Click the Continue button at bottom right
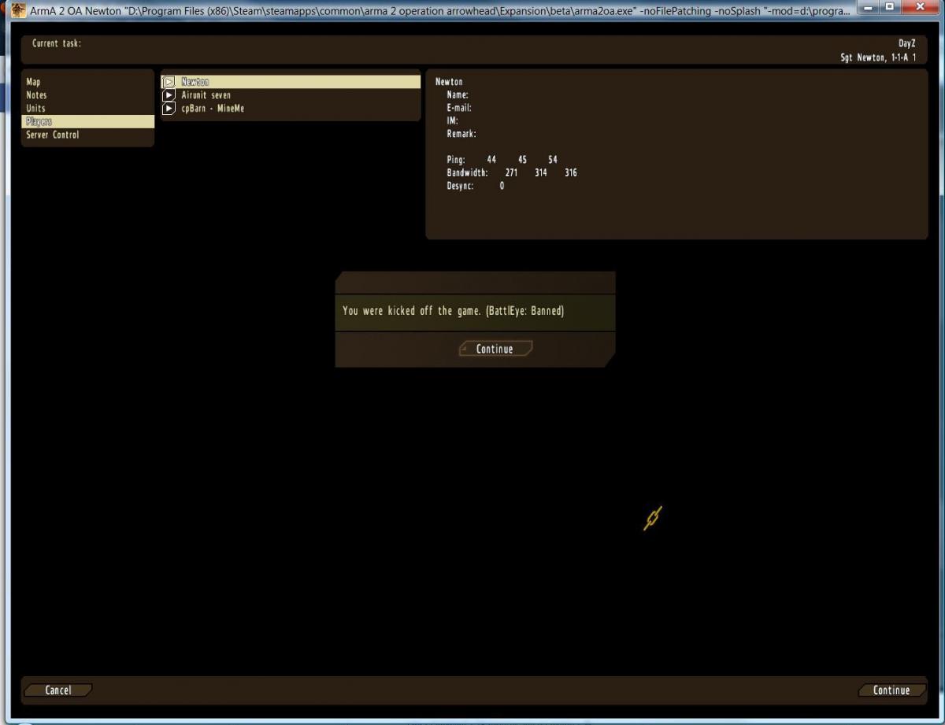945x725 pixels. coord(891,690)
